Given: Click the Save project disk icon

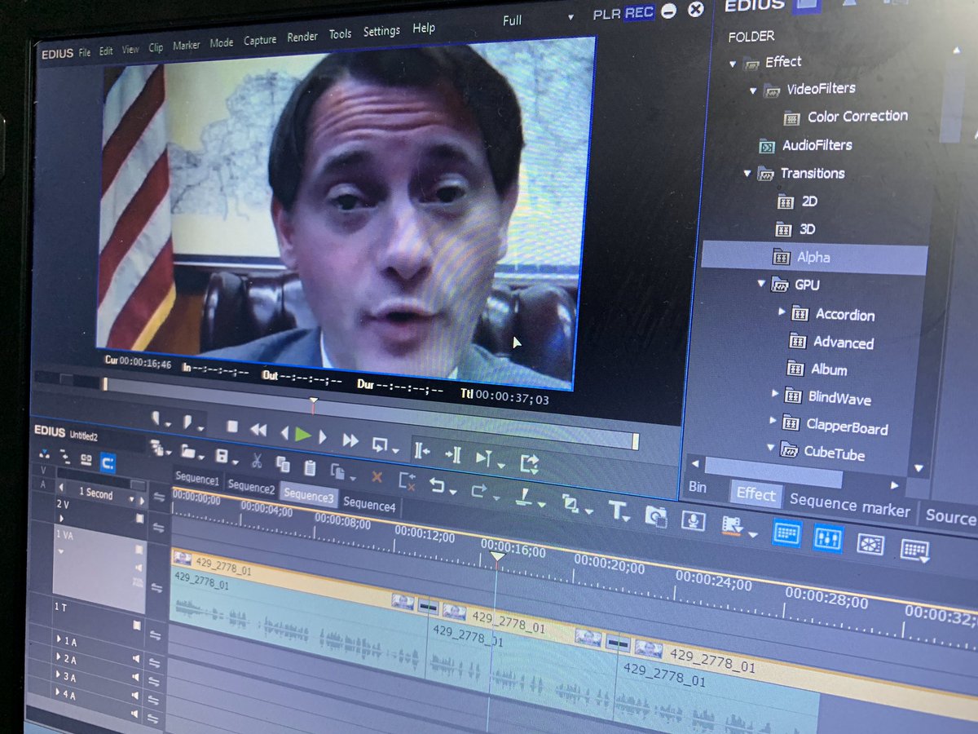Looking at the screenshot, I should pyautogui.click(x=221, y=456).
